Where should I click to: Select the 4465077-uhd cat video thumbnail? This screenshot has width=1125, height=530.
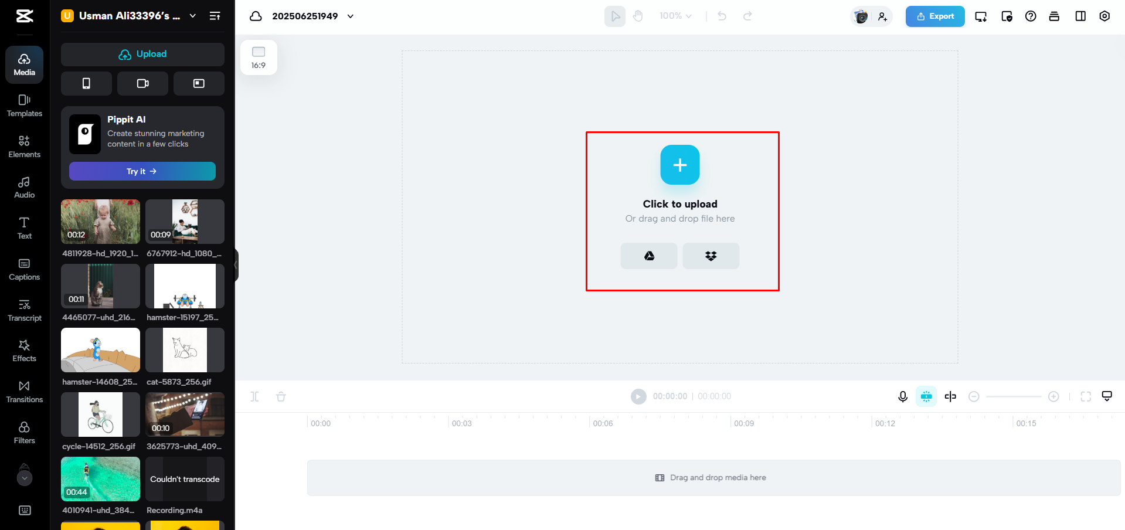[x=101, y=286]
